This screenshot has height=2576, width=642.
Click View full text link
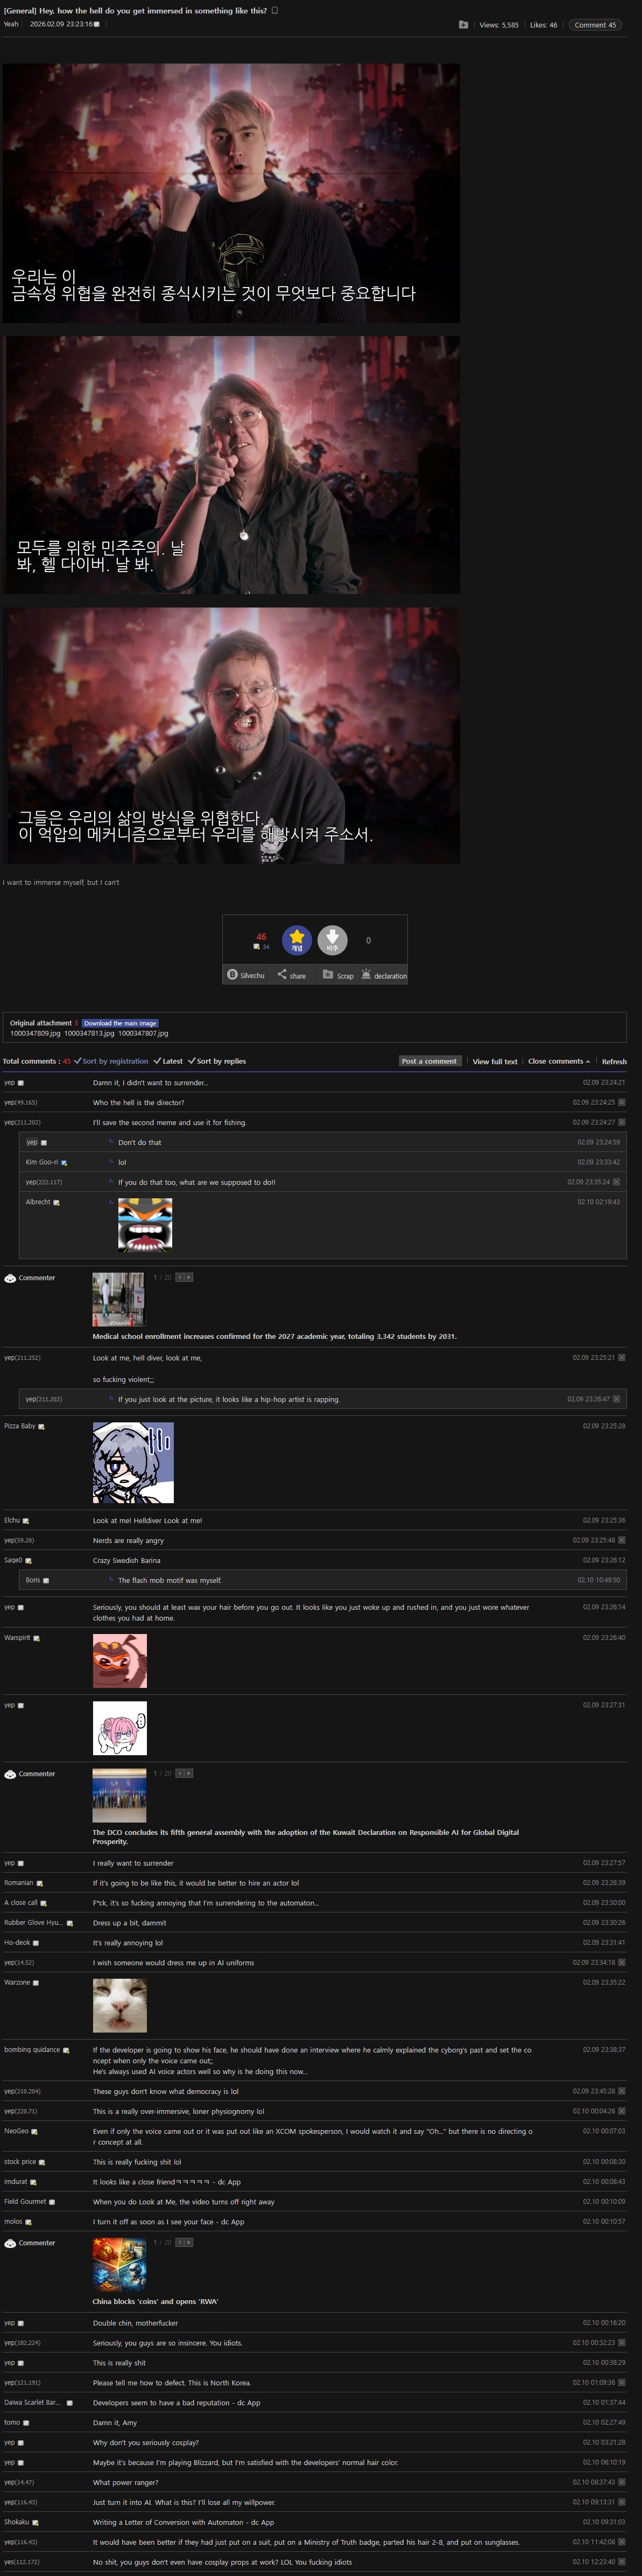(494, 1061)
